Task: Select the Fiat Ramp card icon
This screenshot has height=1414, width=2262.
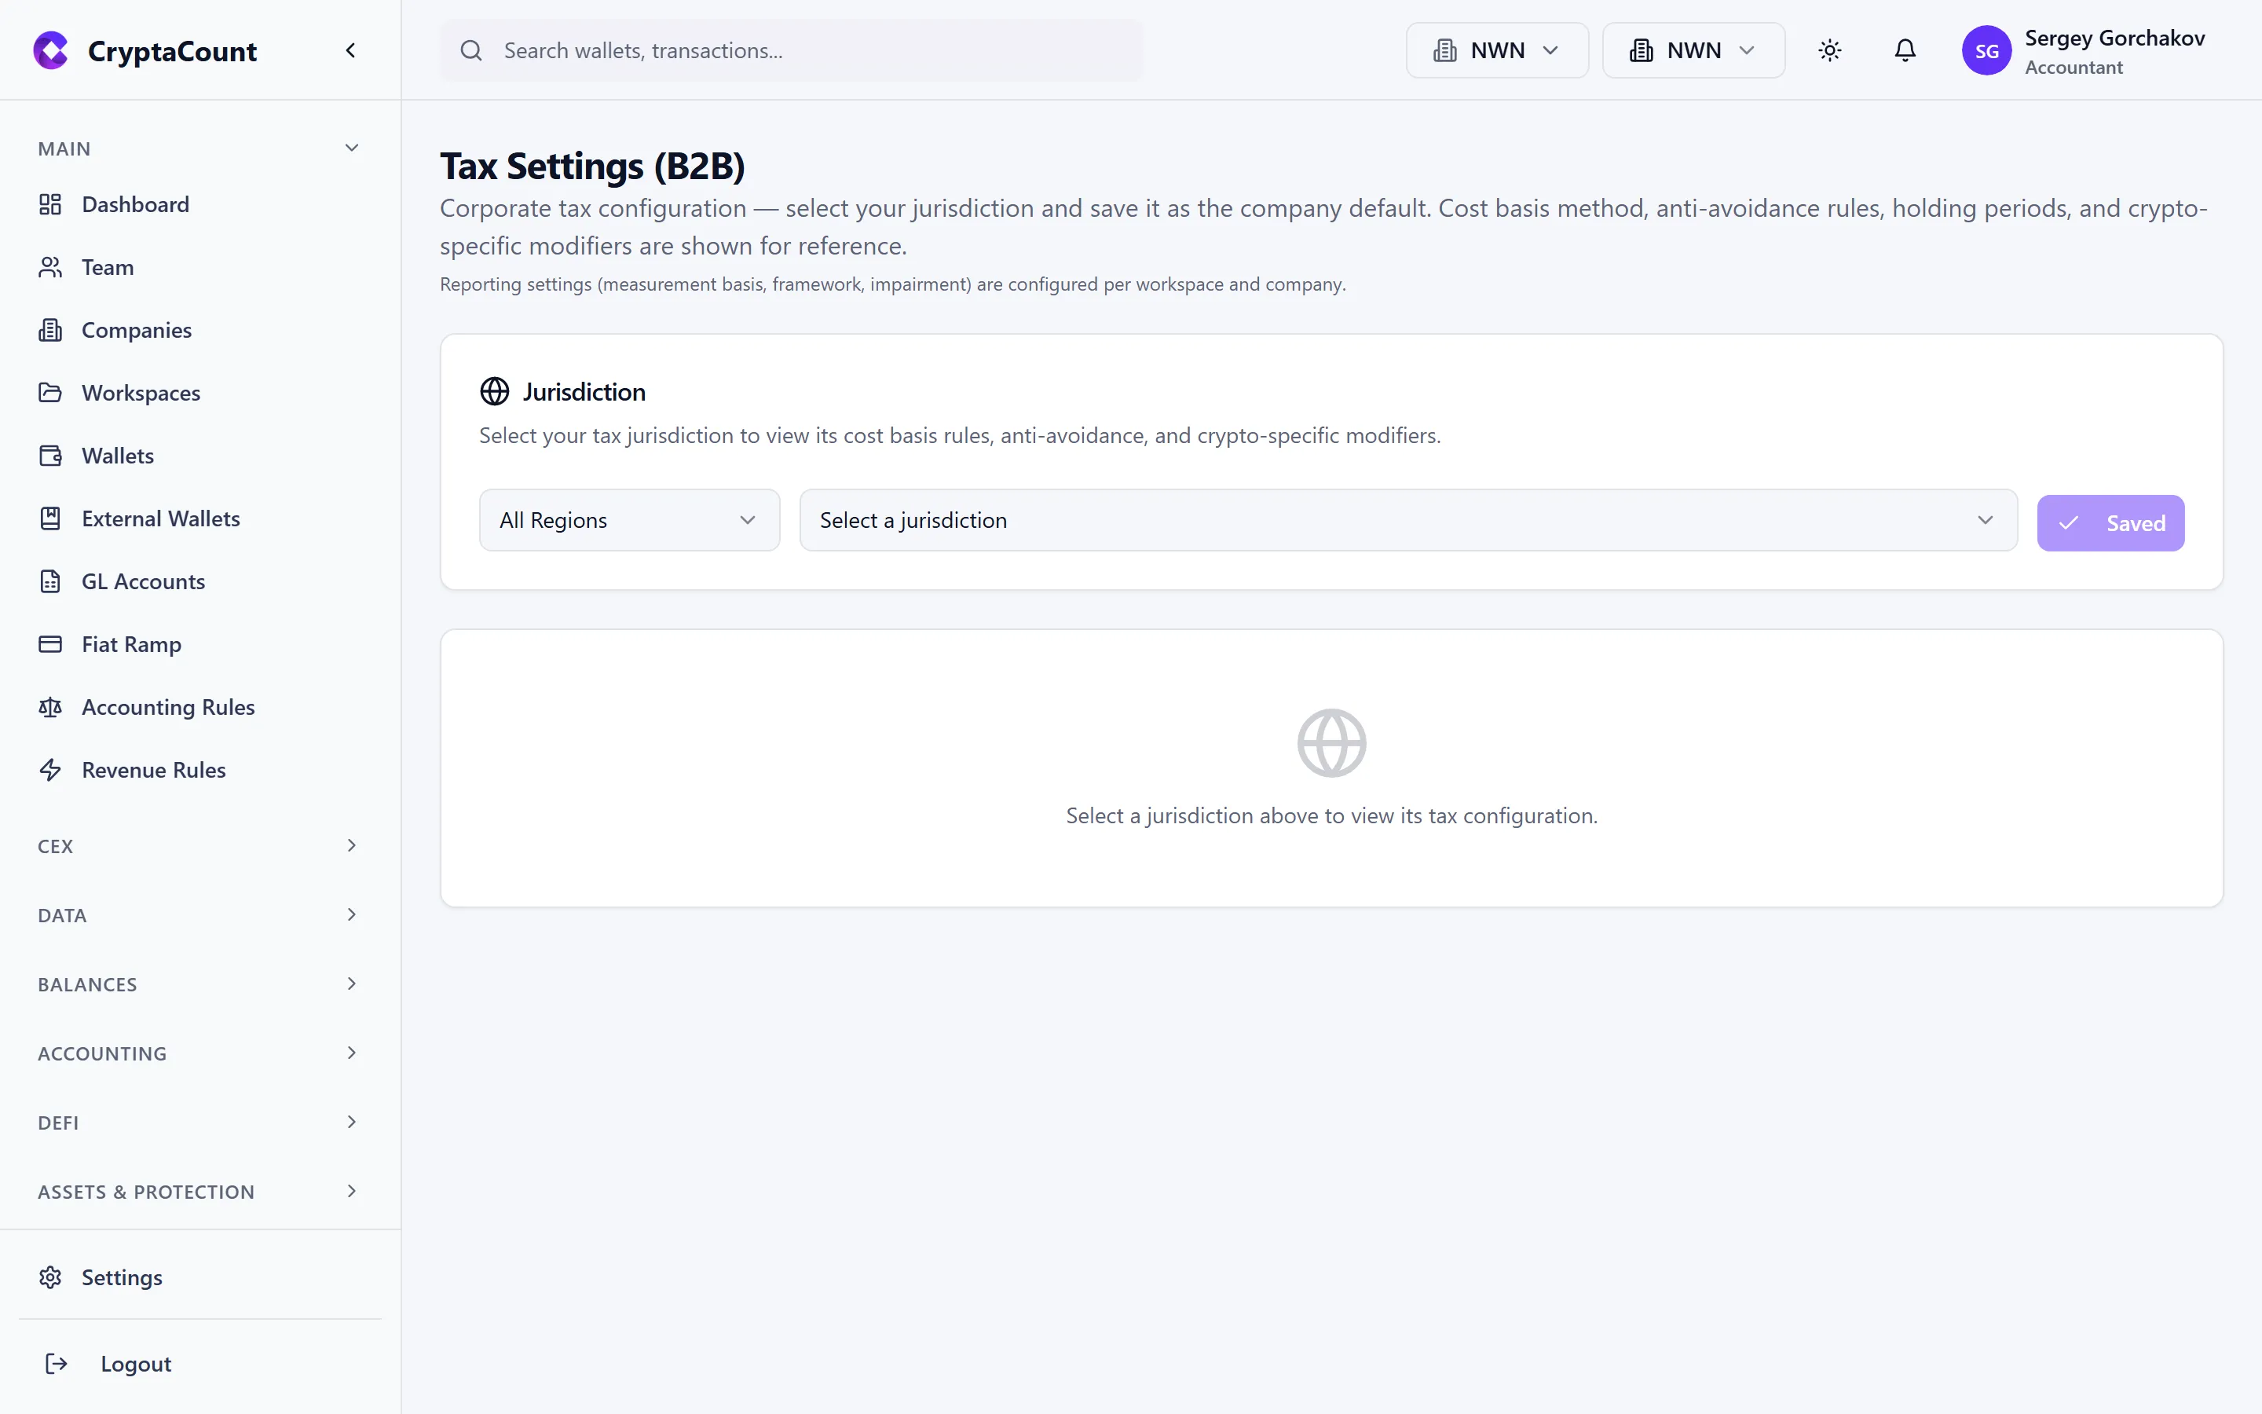Action: click(x=50, y=643)
